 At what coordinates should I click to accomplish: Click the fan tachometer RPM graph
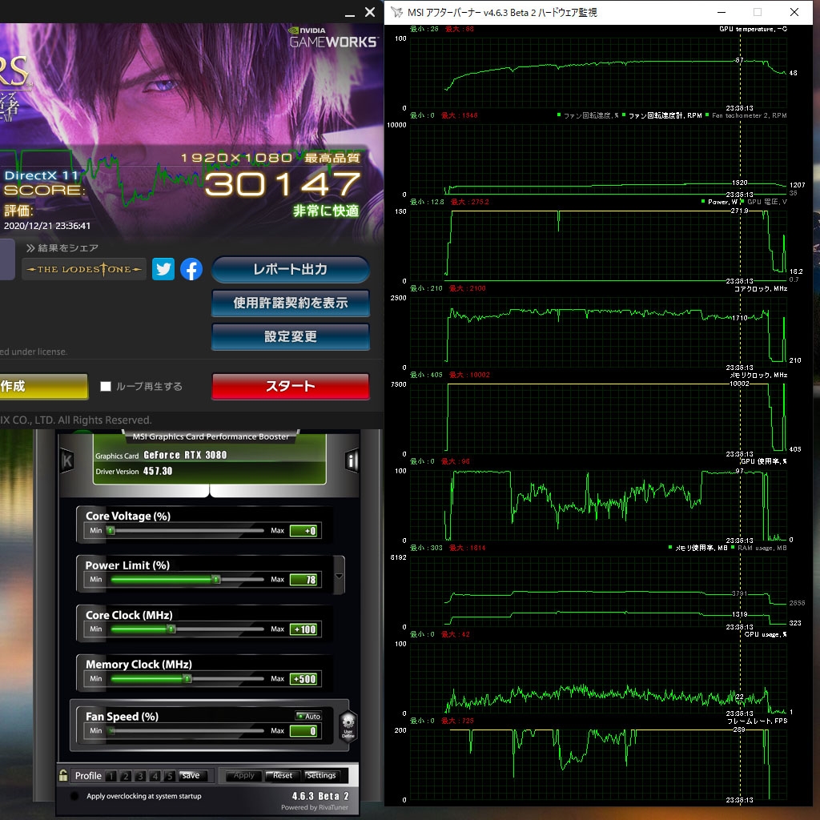[598, 159]
